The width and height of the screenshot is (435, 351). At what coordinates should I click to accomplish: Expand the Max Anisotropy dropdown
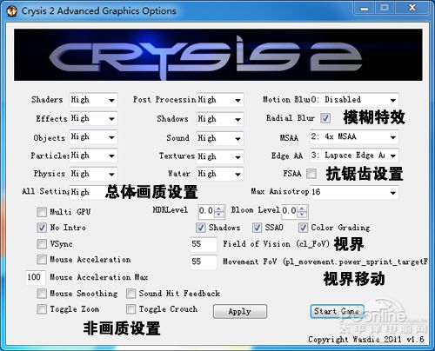coord(354,192)
